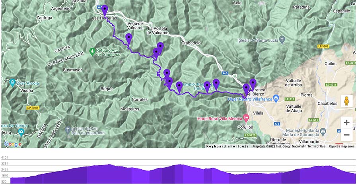Open the Terms of Use link
Image resolution: width=358 pixels, height=188 pixels.
(x=316, y=146)
